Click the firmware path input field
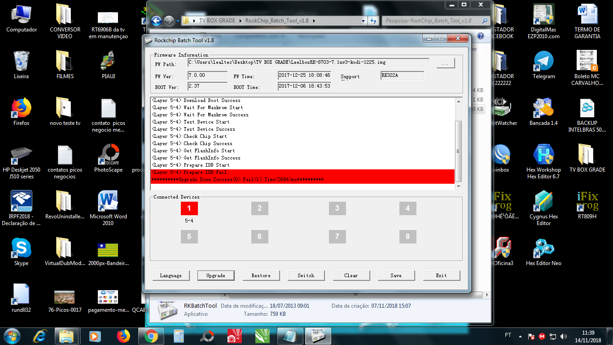Screen dimensions: 613x345 (x=308, y=62)
